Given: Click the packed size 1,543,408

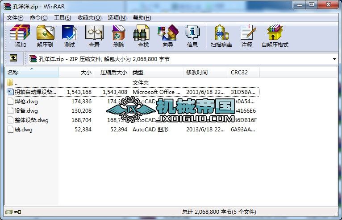Looking at the screenshot, I should pyautogui.click(x=115, y=92).
